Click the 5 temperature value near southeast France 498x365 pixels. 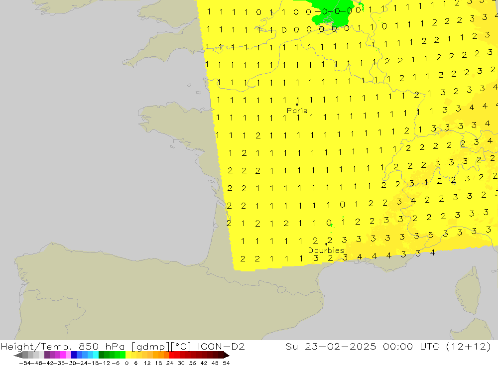(x=431, y=235)
